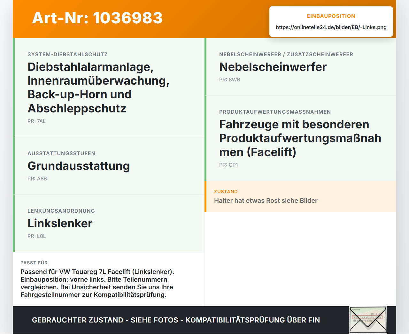Click the Lenkungsanordnung category label

tap(61, 211)
